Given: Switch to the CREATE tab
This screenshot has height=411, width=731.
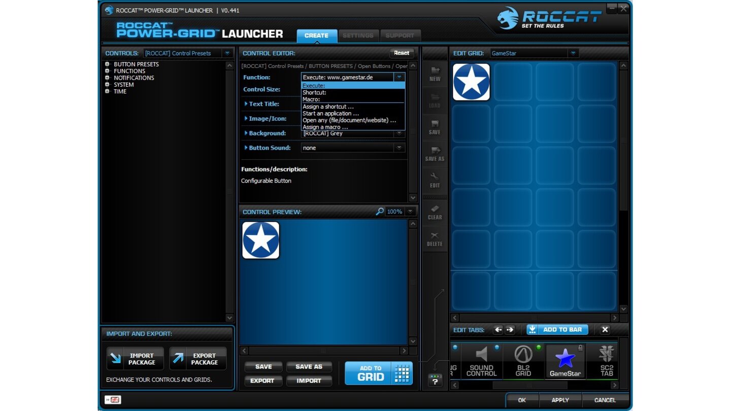Looking at the screenshot, I should 317,36.
